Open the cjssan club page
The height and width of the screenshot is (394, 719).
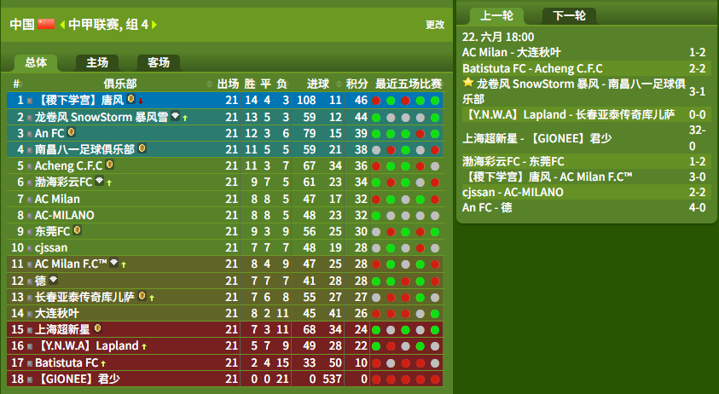51,247
